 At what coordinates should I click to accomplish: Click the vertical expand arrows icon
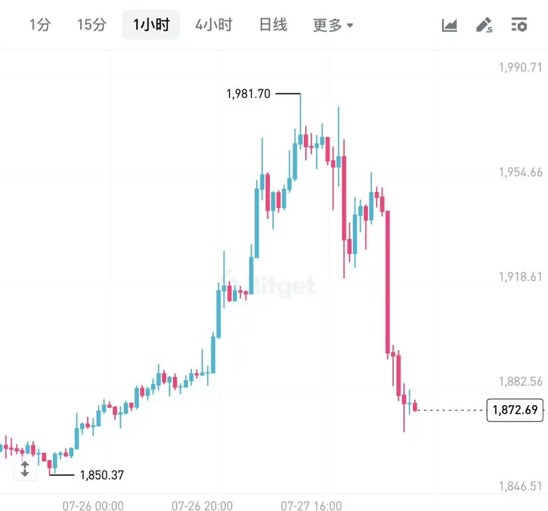(x=24, y=469)
